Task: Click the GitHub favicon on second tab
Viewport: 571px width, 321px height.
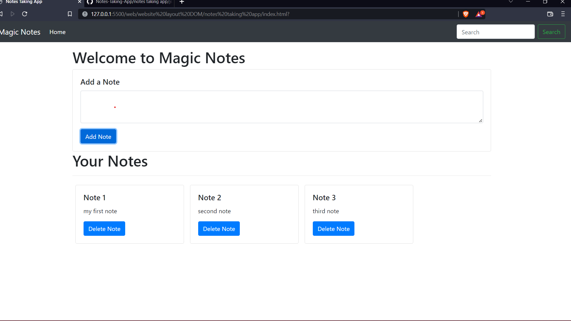Action: pyautogui.click(x=89, y=2)
